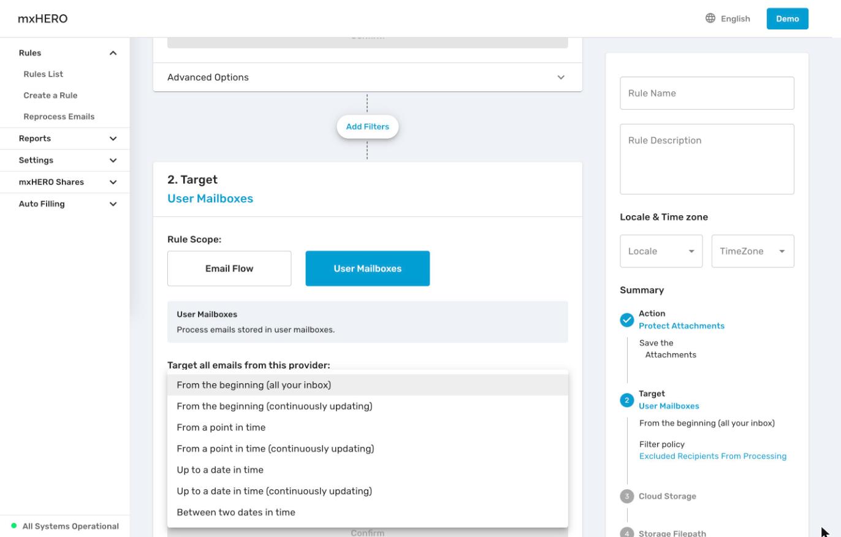
Task: Click the globe language icon
Action: coord(710,18)
